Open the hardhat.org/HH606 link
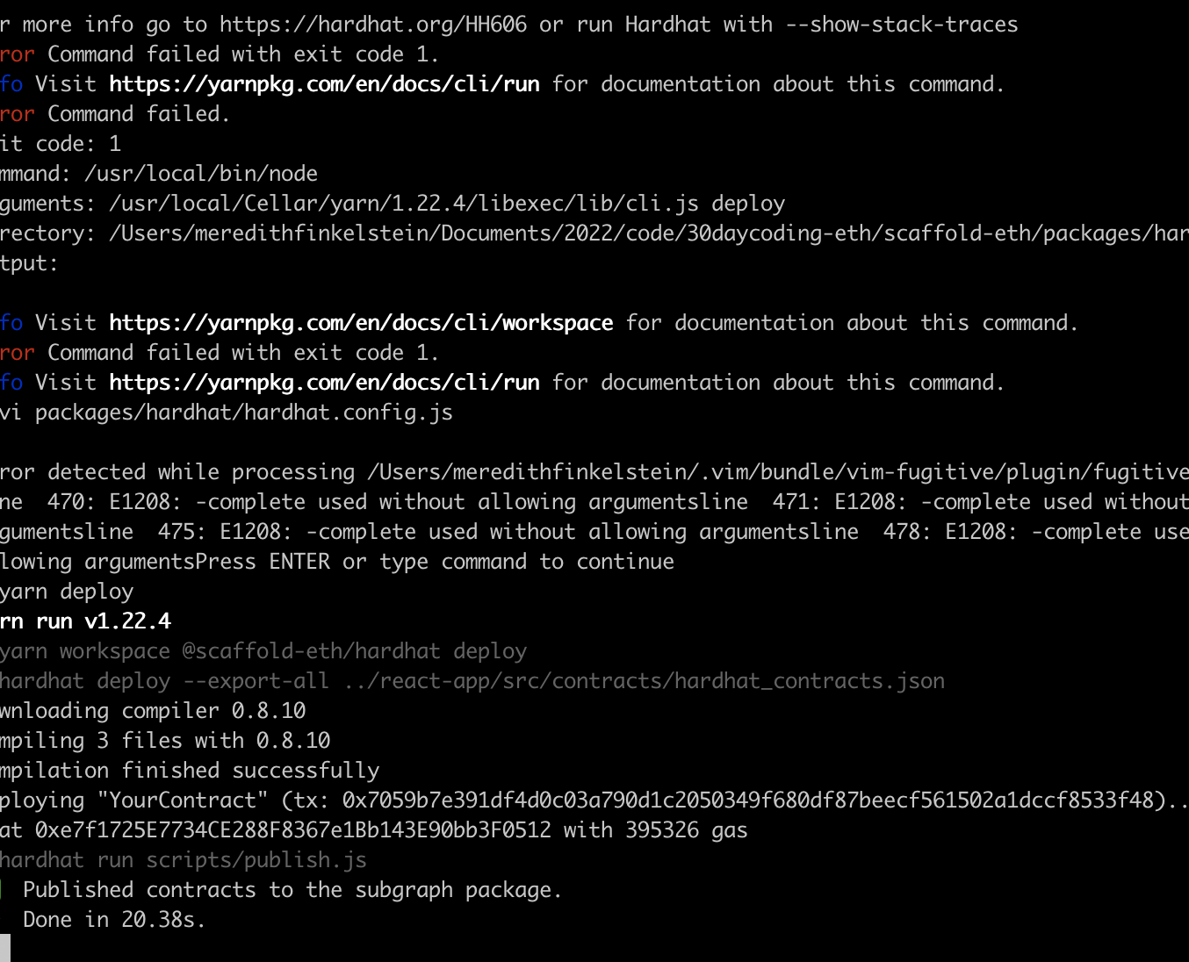Viewport: 1189px width, 962px height. click(x=373, y=24)
